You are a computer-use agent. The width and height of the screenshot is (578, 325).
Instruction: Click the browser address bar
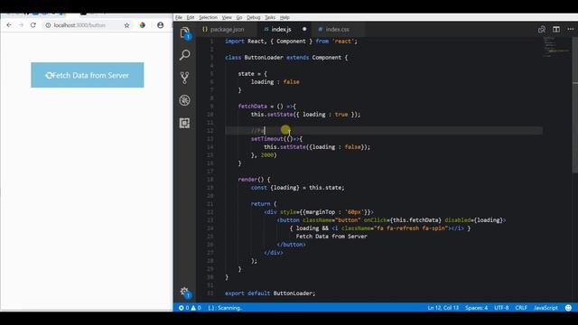point(79,25)
